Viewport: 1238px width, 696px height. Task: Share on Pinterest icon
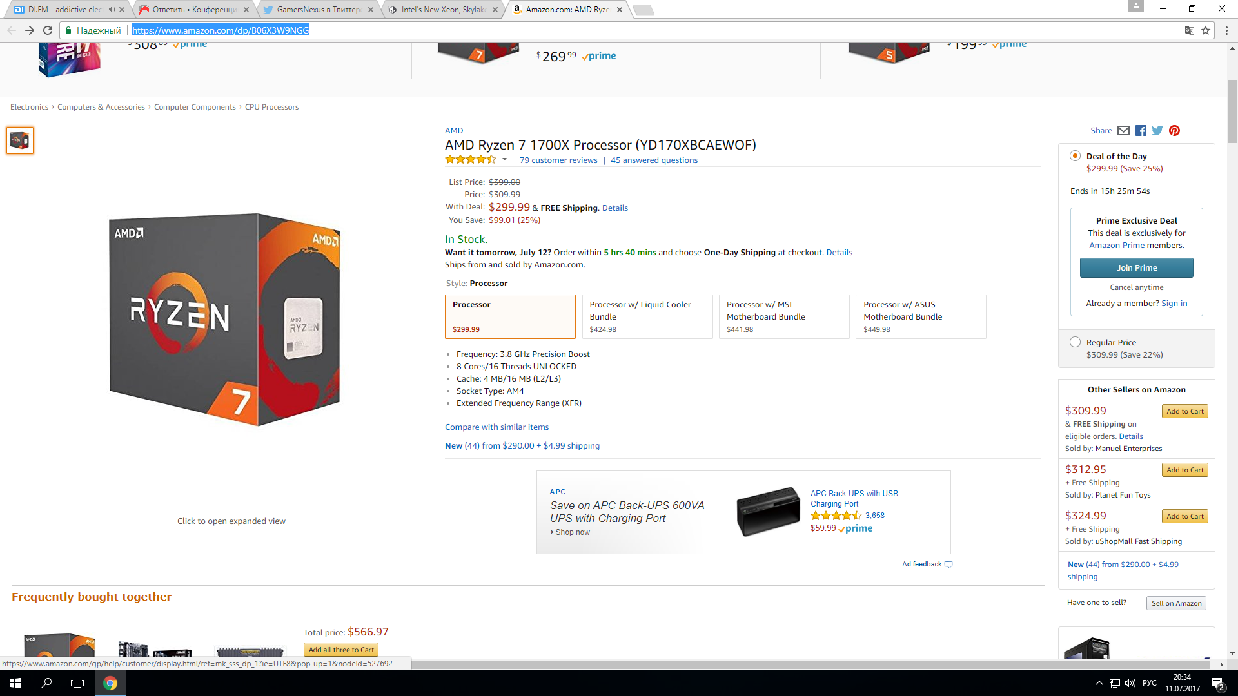(x=1174, y=131)
